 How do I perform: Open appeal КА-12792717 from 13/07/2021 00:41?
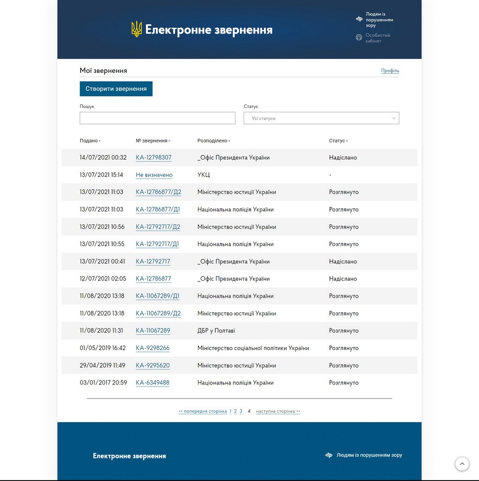(x=153, y=261)
